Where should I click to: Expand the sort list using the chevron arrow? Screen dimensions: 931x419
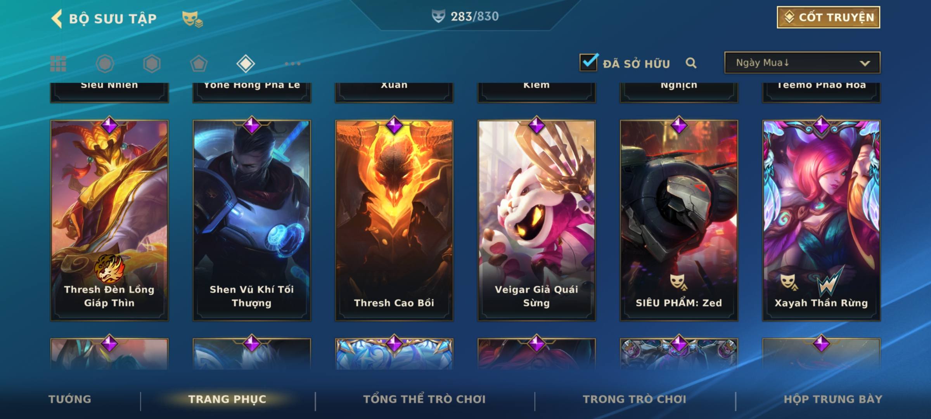865,63
